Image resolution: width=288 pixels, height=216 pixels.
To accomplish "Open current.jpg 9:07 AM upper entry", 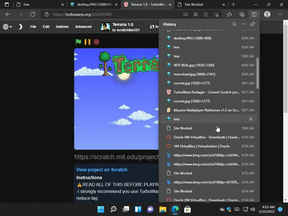I will (x=208, y=83).
